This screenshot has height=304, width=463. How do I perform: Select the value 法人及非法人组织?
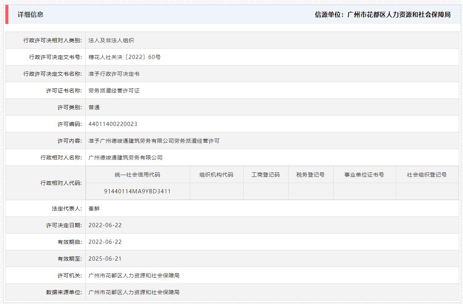(x=111, y=40)
